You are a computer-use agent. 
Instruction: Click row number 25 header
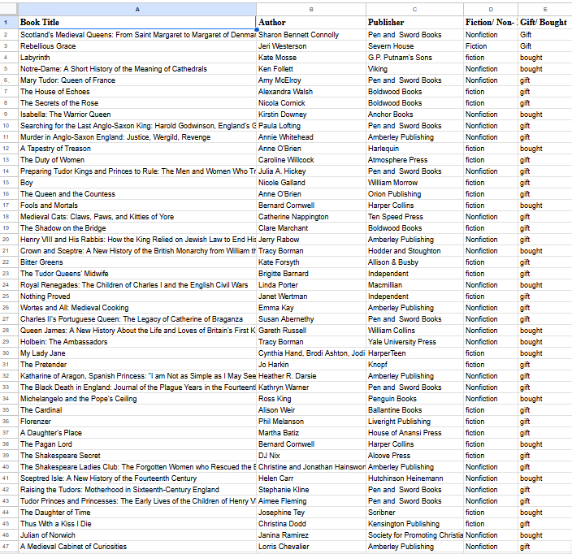(6, 296)
